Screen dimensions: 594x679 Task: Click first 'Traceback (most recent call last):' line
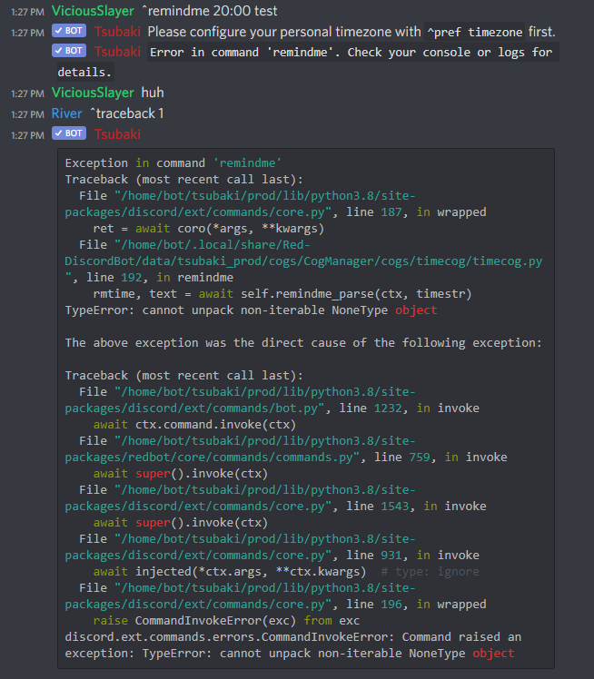tap(184, 180)
